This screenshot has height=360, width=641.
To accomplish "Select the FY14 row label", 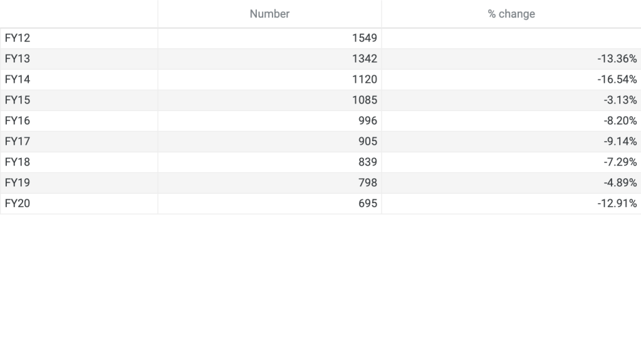I will pyautogui.click(x=18, y=80).
